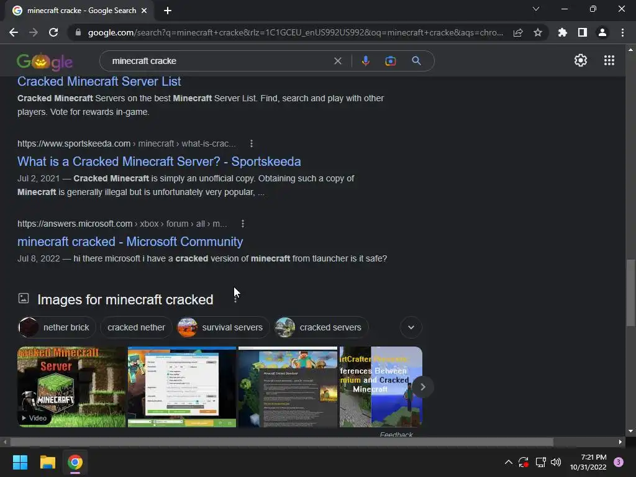
Task: Click the page scroll up arrow
Action: 630,50
